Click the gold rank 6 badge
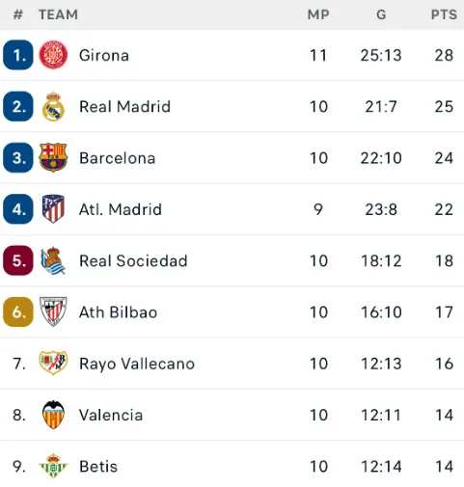Image resolution: width=464 pixels, height=487 pixels. coord(18,312)
